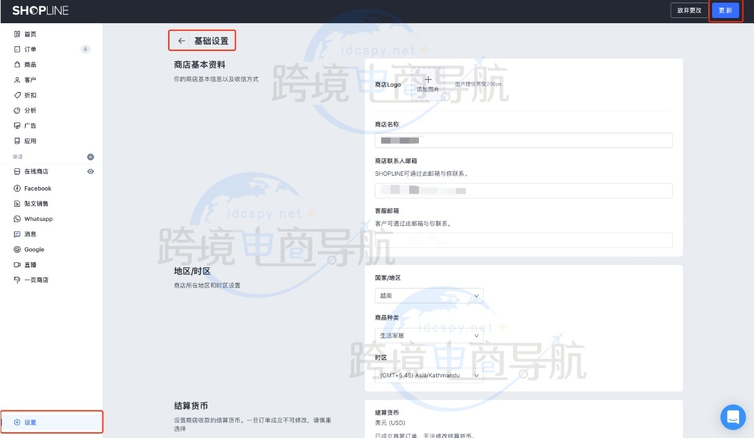Click the SHOPLINE logo in the header
The image size is (754, 438).
tap(40, 10)
